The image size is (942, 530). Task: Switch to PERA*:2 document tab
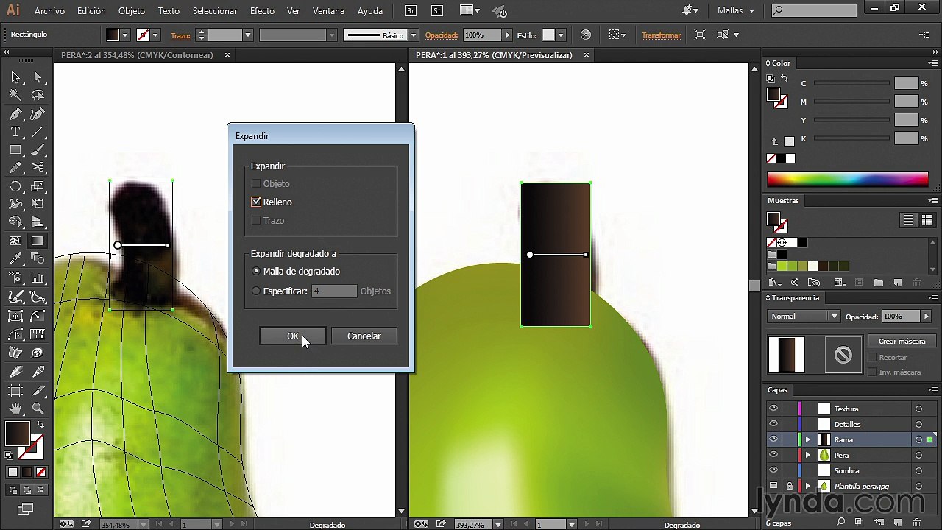pos(137,55)
